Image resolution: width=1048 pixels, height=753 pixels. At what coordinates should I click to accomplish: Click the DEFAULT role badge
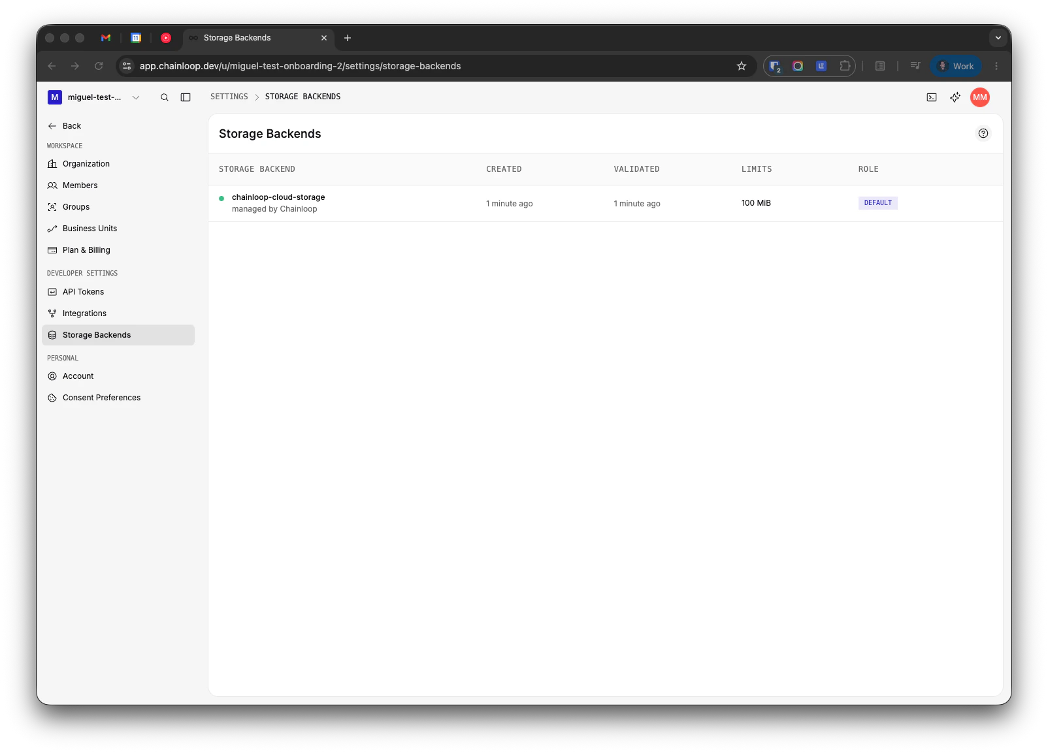(x=877, y=203)
